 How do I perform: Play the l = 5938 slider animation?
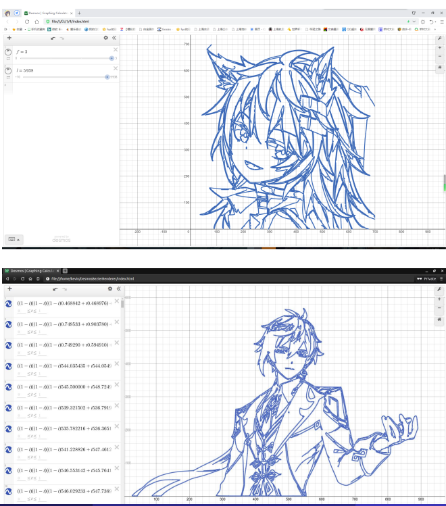pyautogui.click(x=8, y=71)
